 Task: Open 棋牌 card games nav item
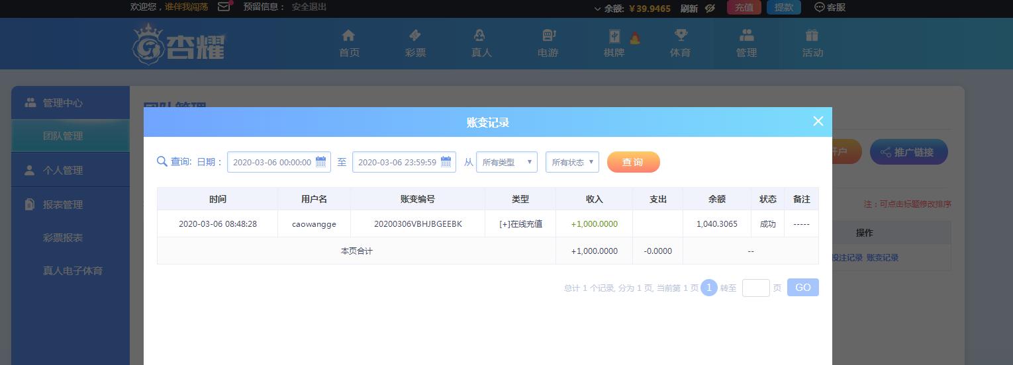614,44
